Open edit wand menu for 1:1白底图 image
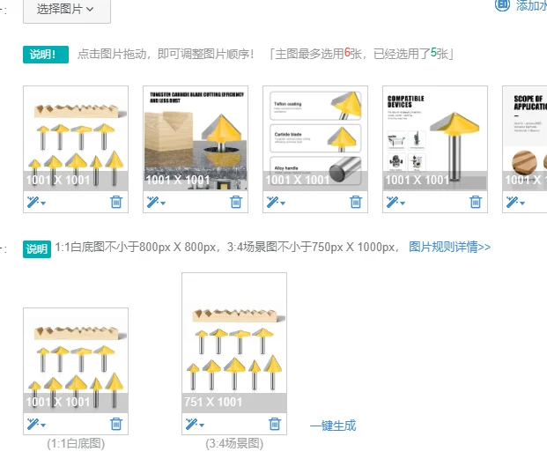Viewport: 547px width, 459px height. point(36,424)
